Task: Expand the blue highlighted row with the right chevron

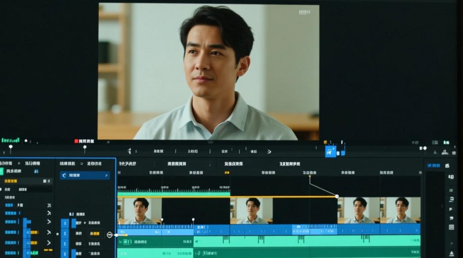Action: tap(85, 175)
